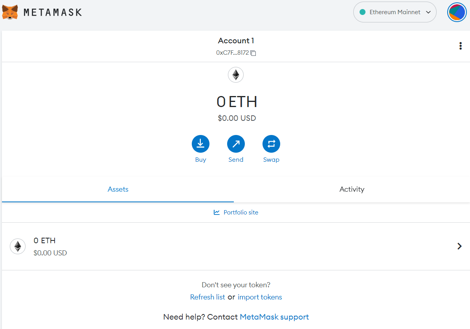Switch to the Activity tab
This screenshot has height=329, width=470.
click(x=352, y=189)
